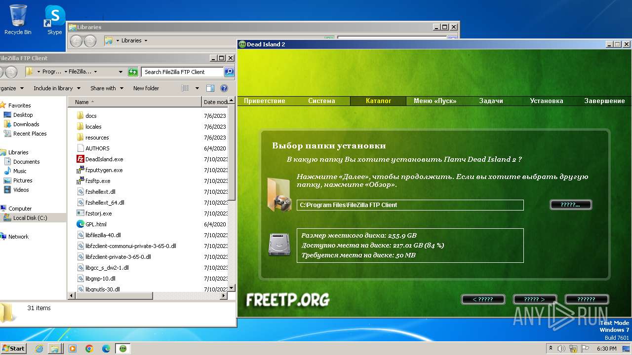Click the installer Back button
The width and height of the screenshot is (632, 355).
click(x=483, y=299)
